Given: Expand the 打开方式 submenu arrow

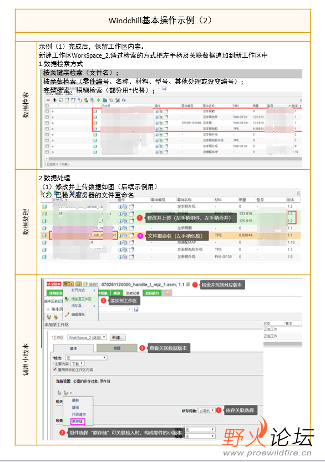Looking at the screenshot, I should point(94,291).
